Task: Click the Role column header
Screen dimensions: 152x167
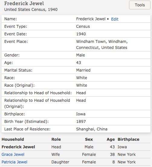Action: click(56, 139)
